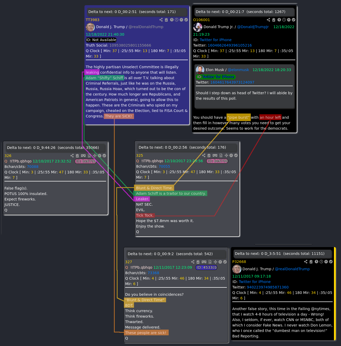Click goggles icon on Q post 326

(x=83, y=156)
